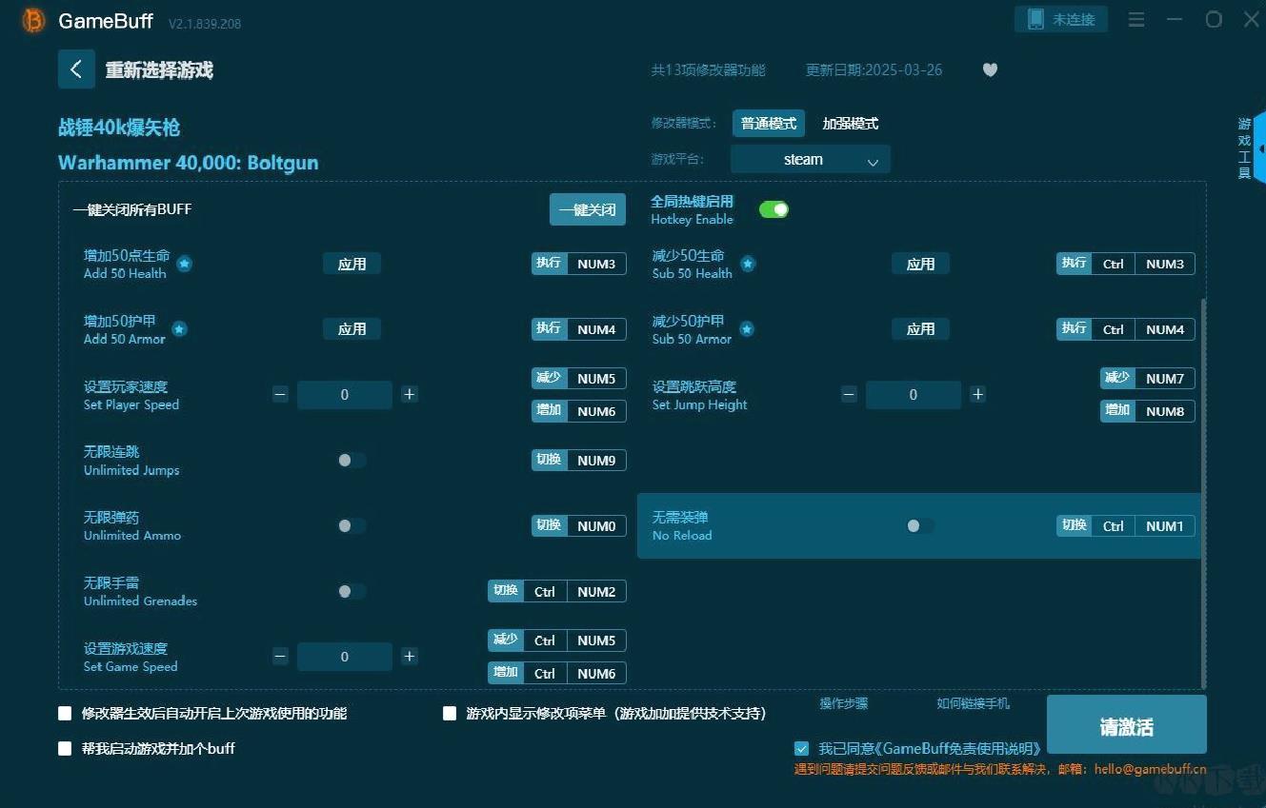The height and width of the screenshot is (808, 1266).
Task: Apply Add 50 Armor
Action: [352, 329]
